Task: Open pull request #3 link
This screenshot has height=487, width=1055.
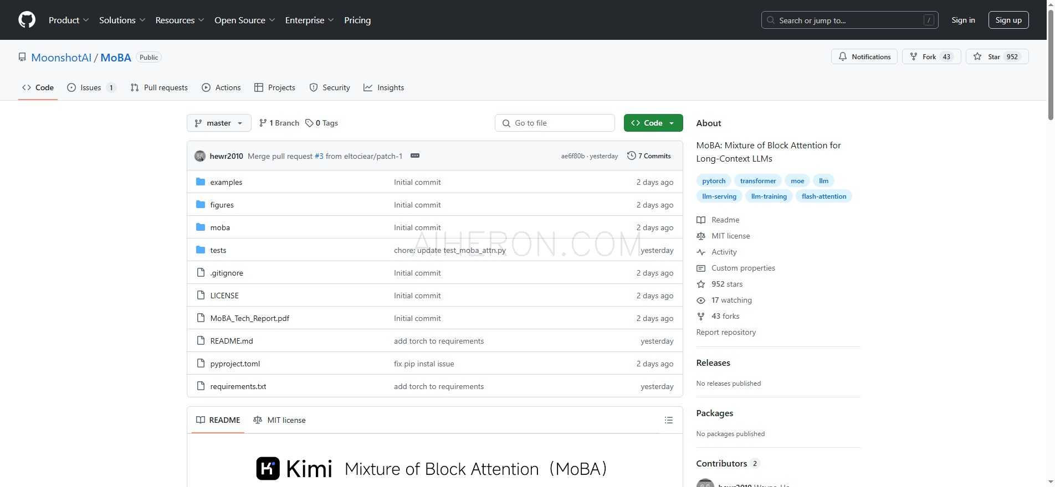Action: tap(319, 156)
